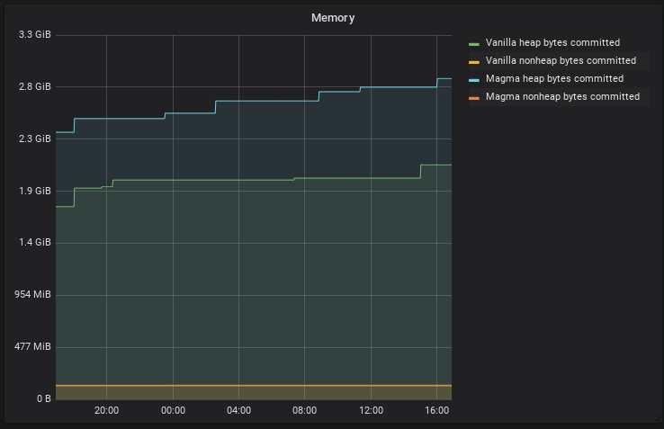Toggle Vanilla nonheap bytes committed series
664x429 pixels.
tap(561, 60)
